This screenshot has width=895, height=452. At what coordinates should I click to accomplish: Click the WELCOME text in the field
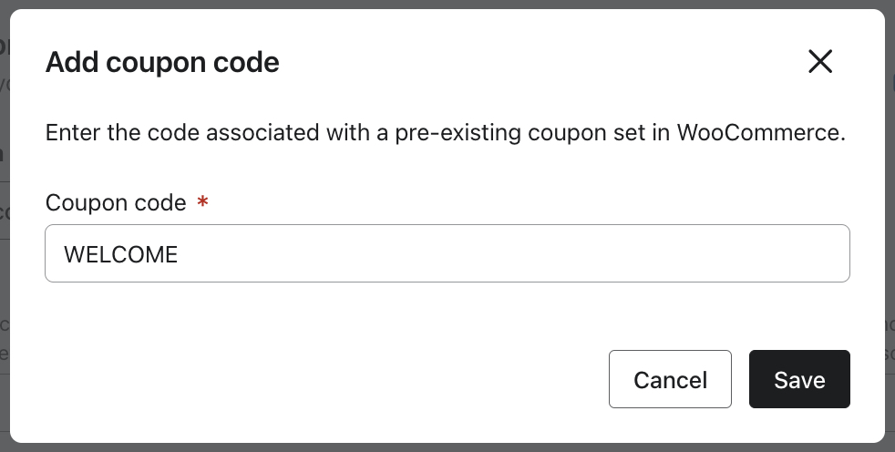coord(120,254)
